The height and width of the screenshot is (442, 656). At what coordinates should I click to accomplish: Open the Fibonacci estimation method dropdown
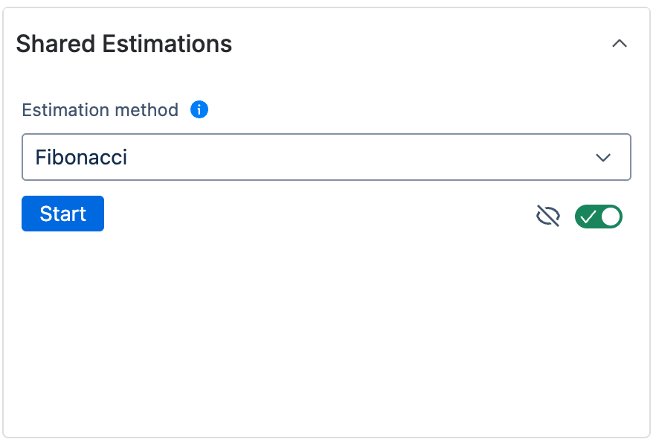tap(327, 157)
